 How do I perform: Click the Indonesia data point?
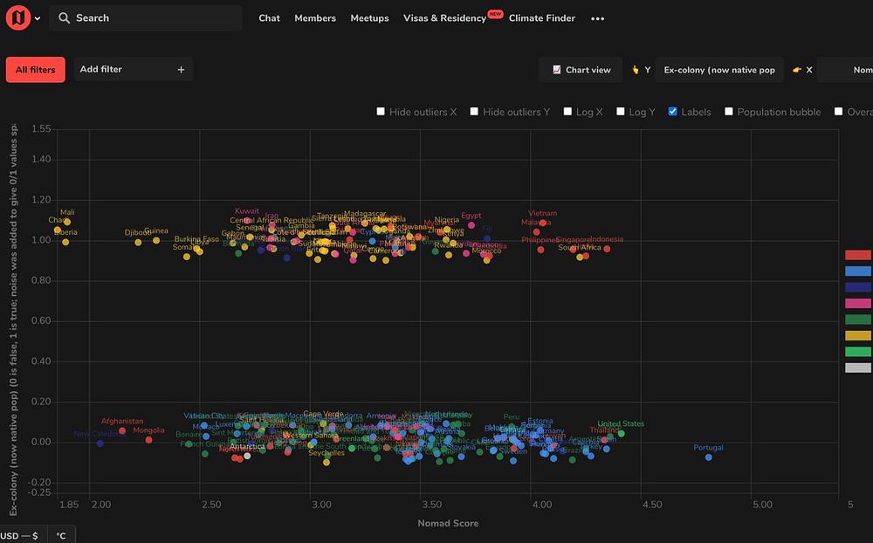click(x=607, y=249)
